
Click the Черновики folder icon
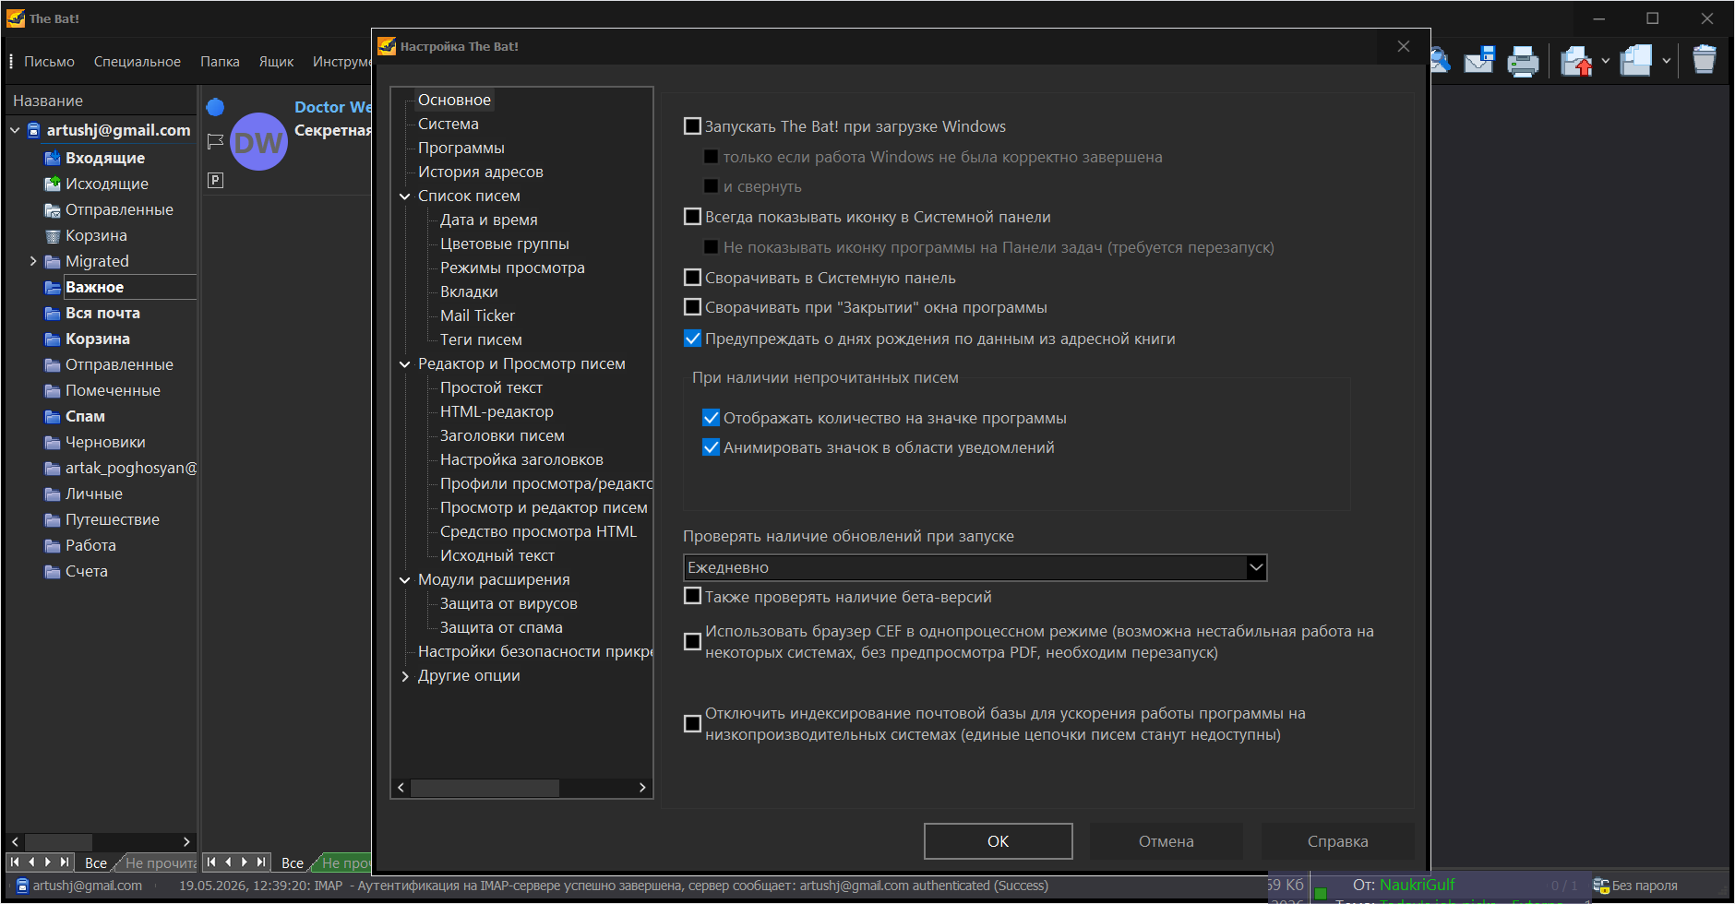(x=53, y=442)
